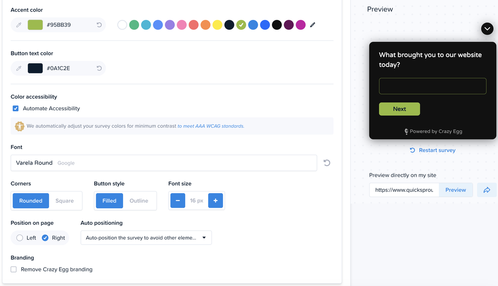Pick the black color swatch
This screenshot has height=286, width=498.
(x=277, y=25)
